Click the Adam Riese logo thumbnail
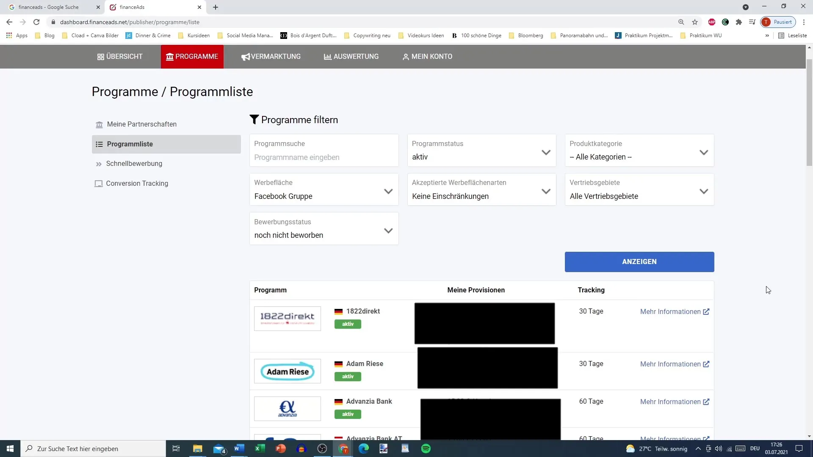The height and width of the screenshot is (457, 813). pos(288,371)
